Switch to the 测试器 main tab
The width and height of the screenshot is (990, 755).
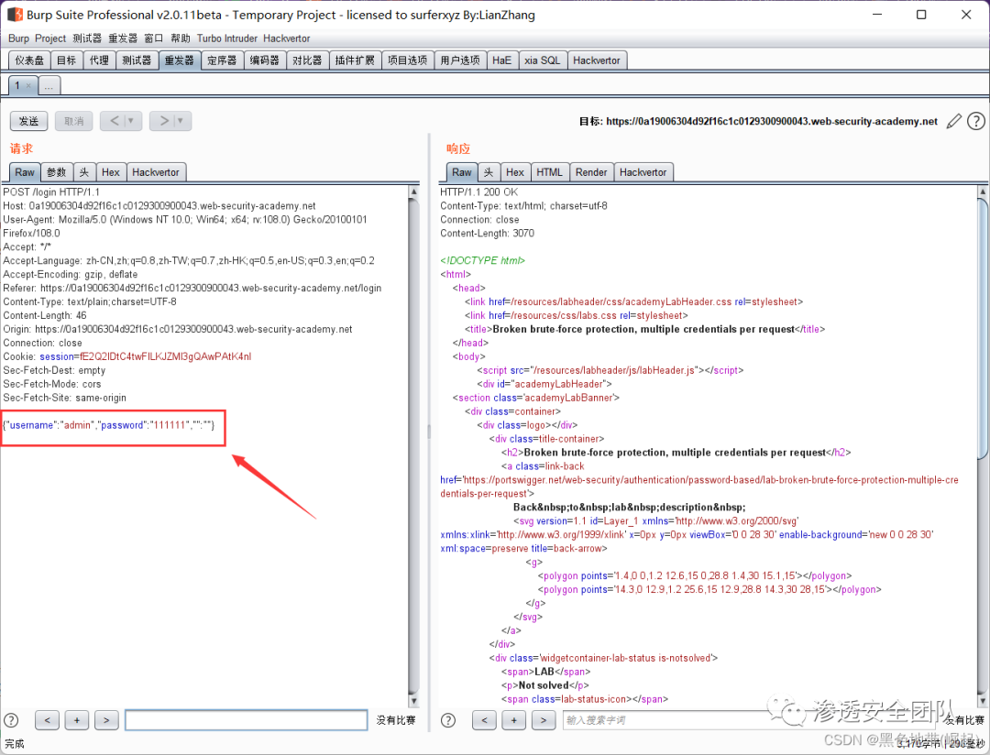137,60
